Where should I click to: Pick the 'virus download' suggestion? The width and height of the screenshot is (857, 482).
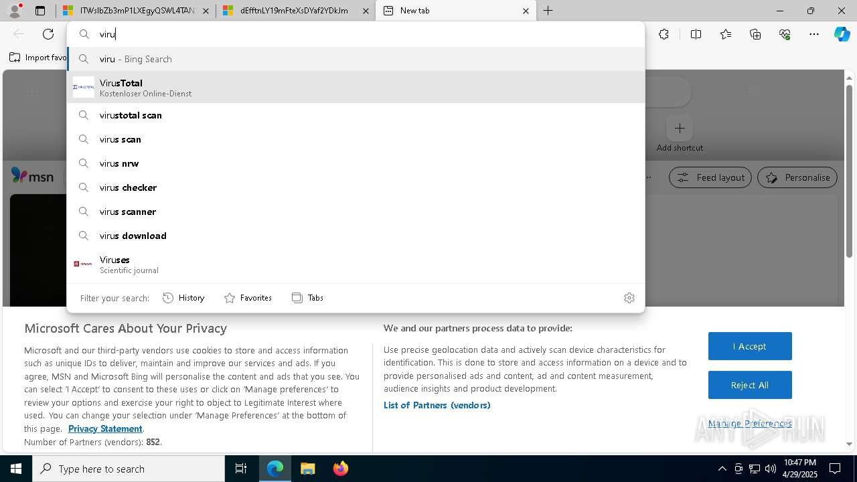(x=356, y=236)
